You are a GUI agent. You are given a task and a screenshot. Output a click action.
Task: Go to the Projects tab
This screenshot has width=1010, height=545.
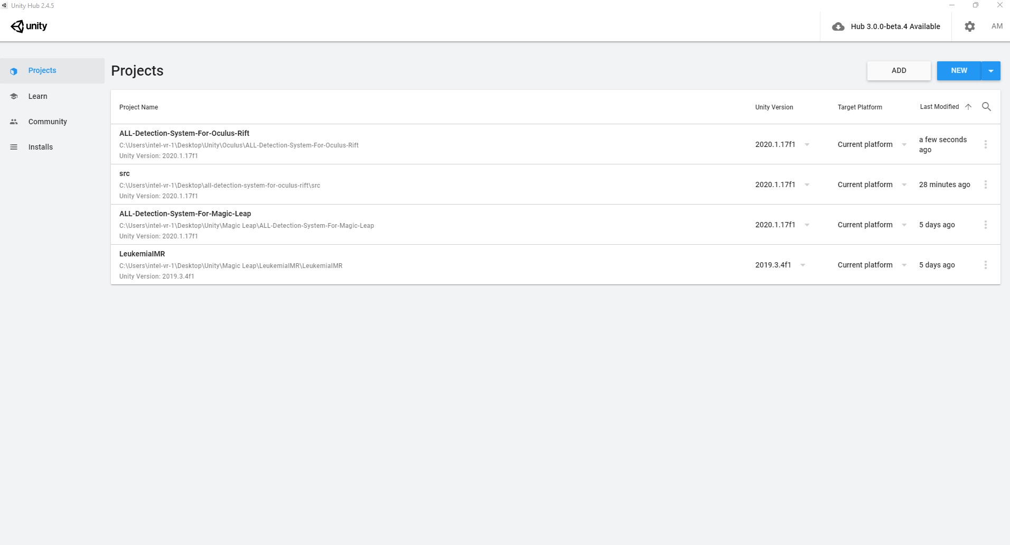(52, 71)
